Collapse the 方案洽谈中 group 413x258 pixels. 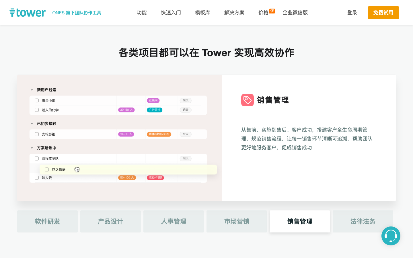pyautogui.click(x=32, y=148)
